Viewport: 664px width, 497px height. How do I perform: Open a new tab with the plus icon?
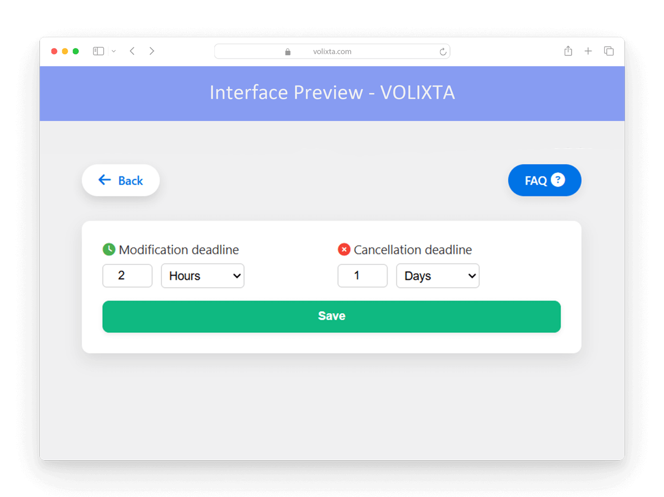[588, 51]
